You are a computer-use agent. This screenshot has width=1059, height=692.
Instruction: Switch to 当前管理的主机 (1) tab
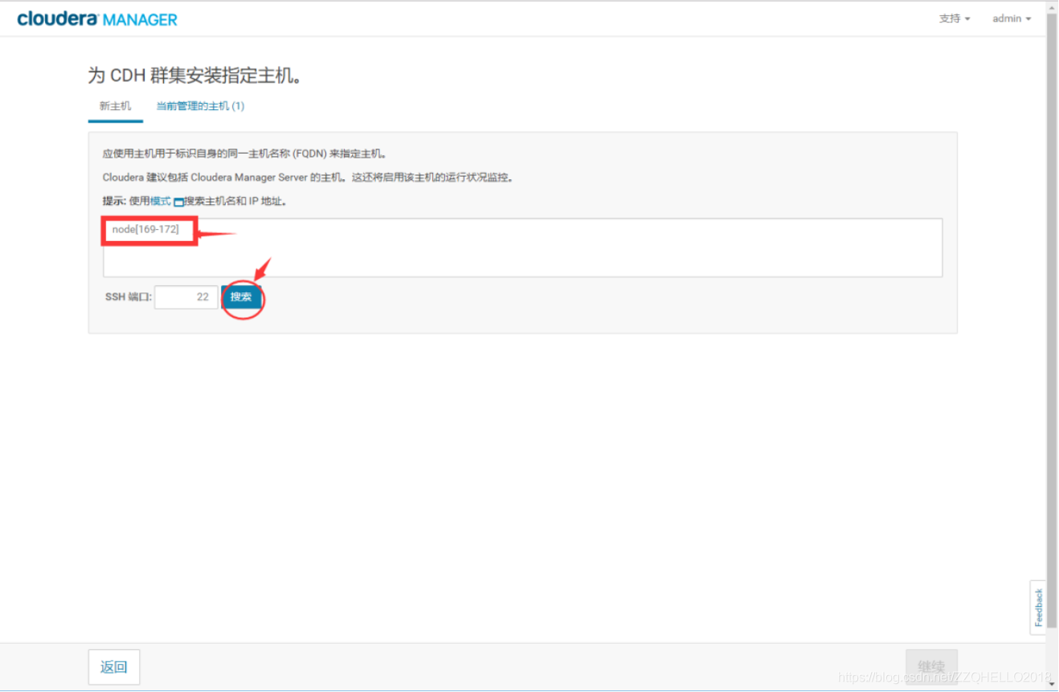pos(200,106)
